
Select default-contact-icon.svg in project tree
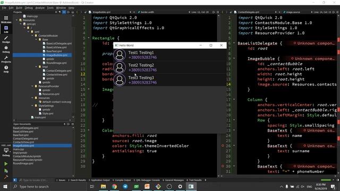(x=57, y=102)
